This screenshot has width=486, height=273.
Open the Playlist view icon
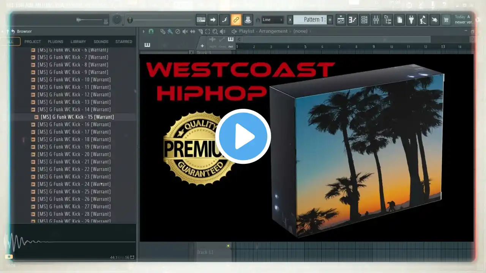click(341, 20)
